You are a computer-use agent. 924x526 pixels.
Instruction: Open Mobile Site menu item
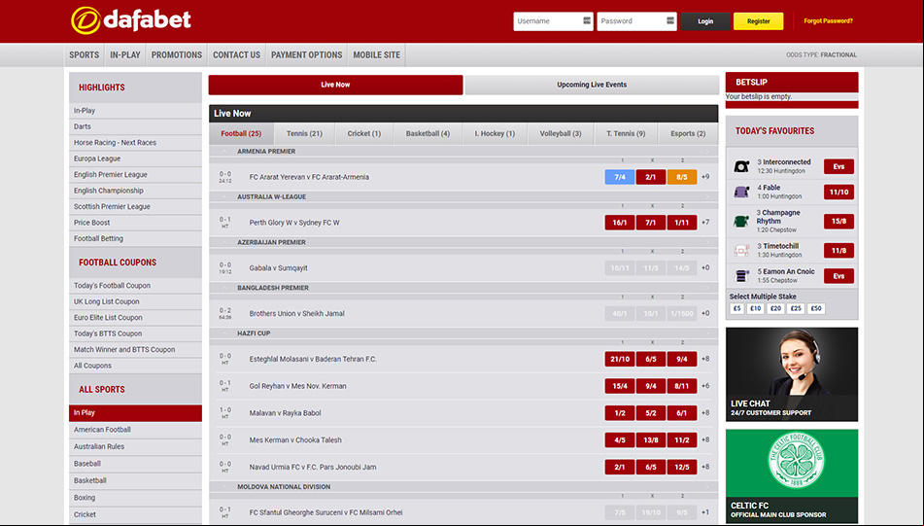(377, 54)
